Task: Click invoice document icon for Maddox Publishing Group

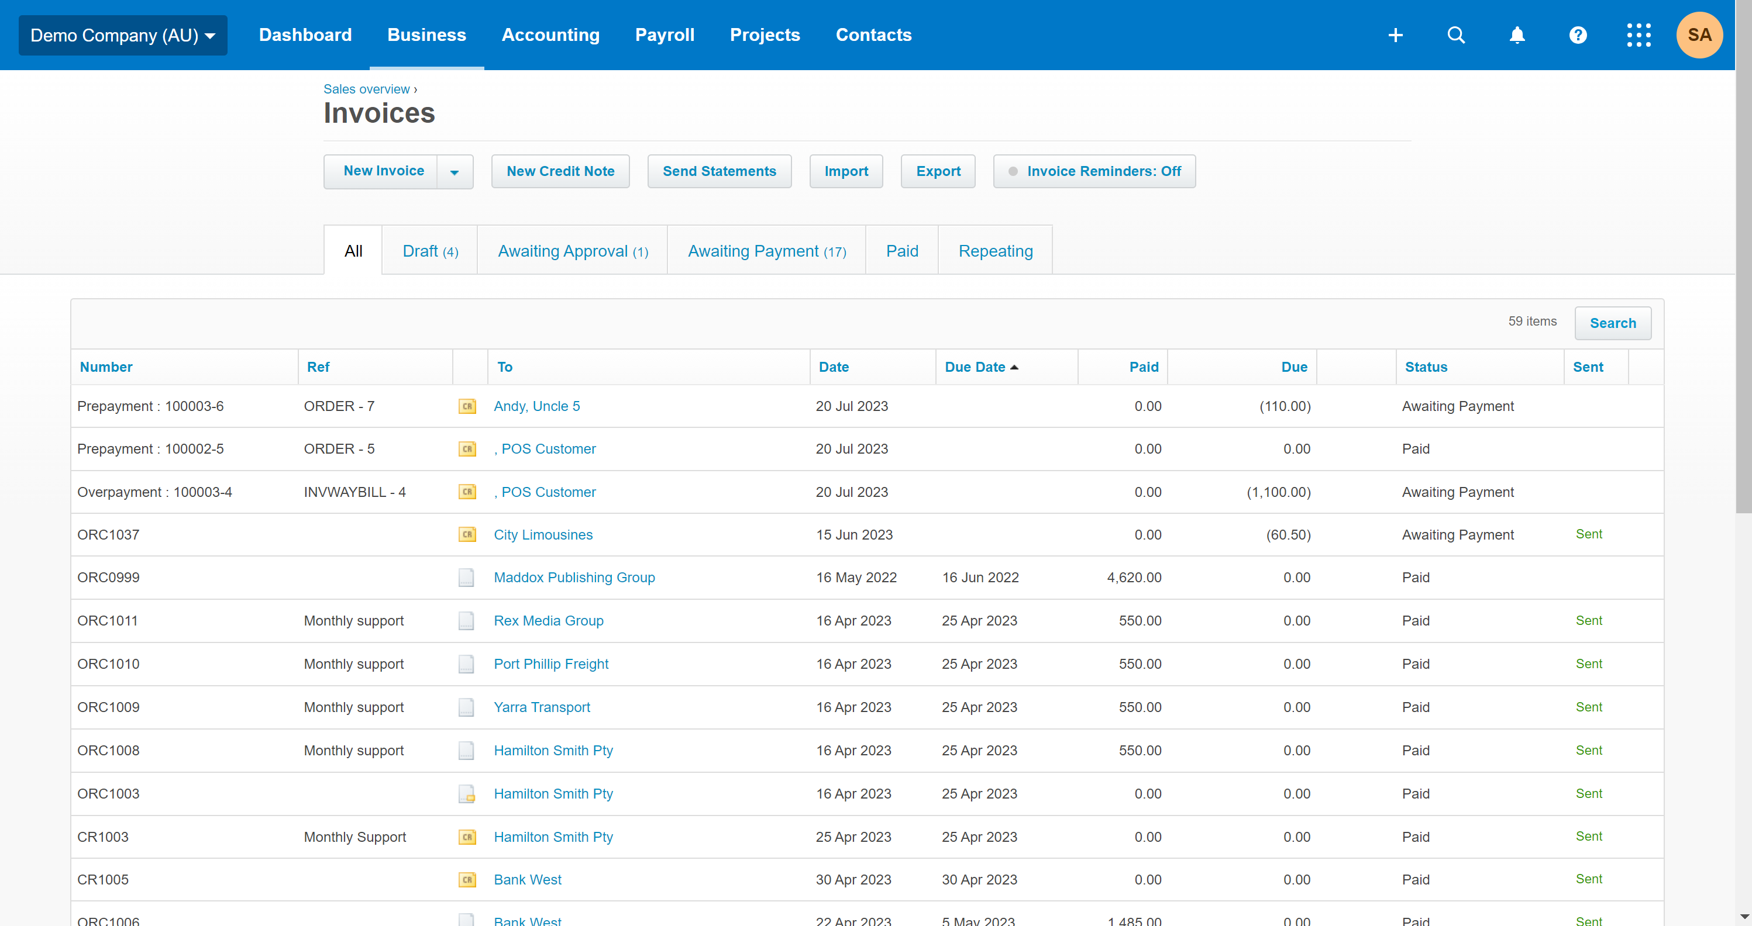Action: [466, 577]
